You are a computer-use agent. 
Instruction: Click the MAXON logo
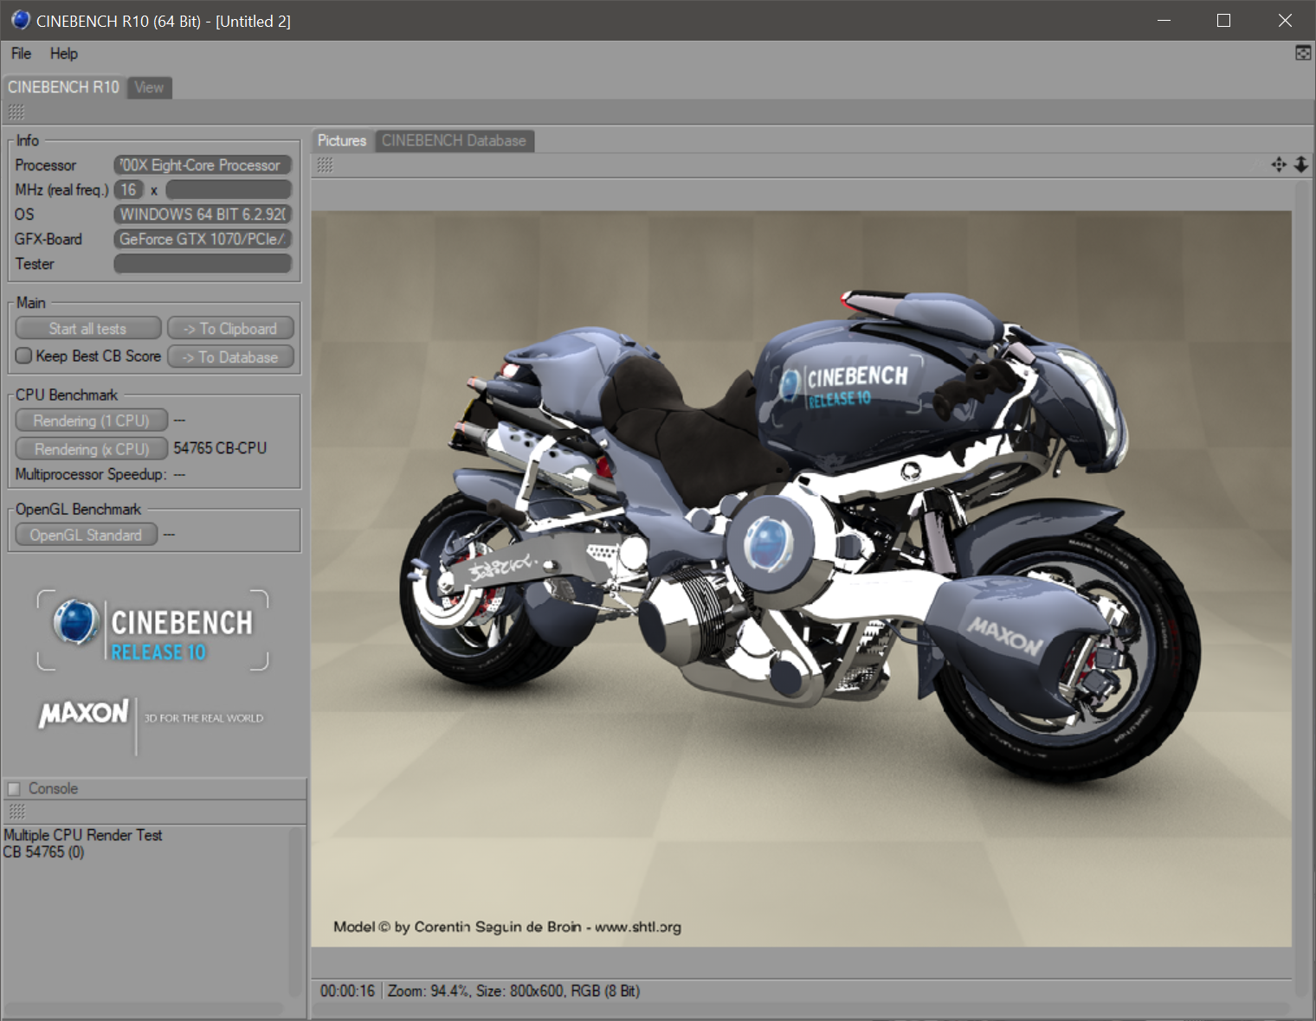[83, 713]
